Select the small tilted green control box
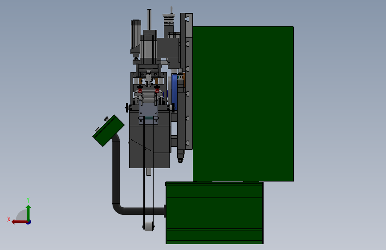The height and width of the screenshot is (250, 386). coord(108,130)
